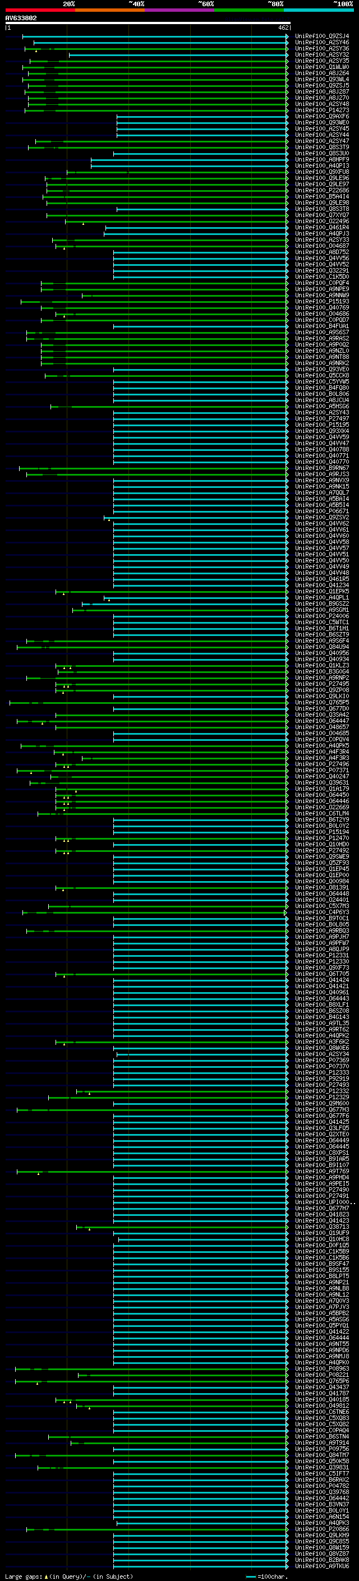
Task: Select the UniRef100_A2SY48 label
Action: coord(322,104)
